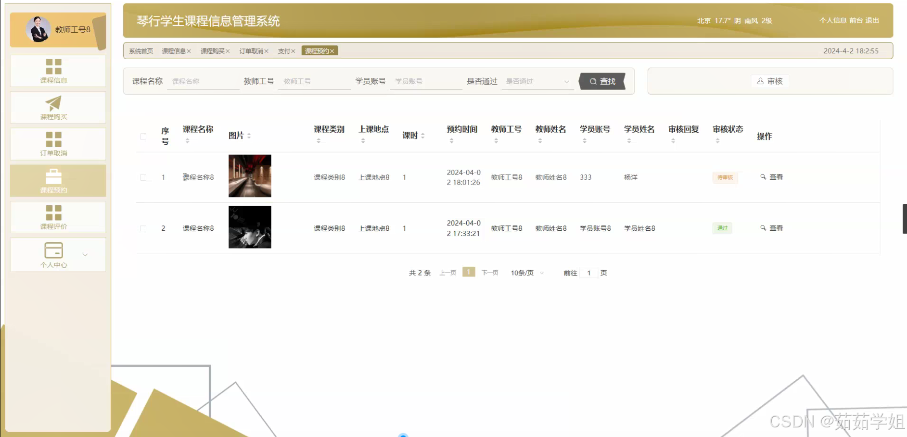Open the row 1 corridor thumbnail image
The image size is (907, 437).
250,176
